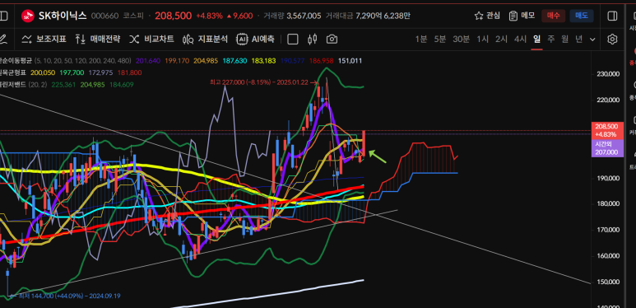The width and height of the screenshot is (636, 308).
Task: Click the white 151,011 MA value
Action: click(350, 61)
